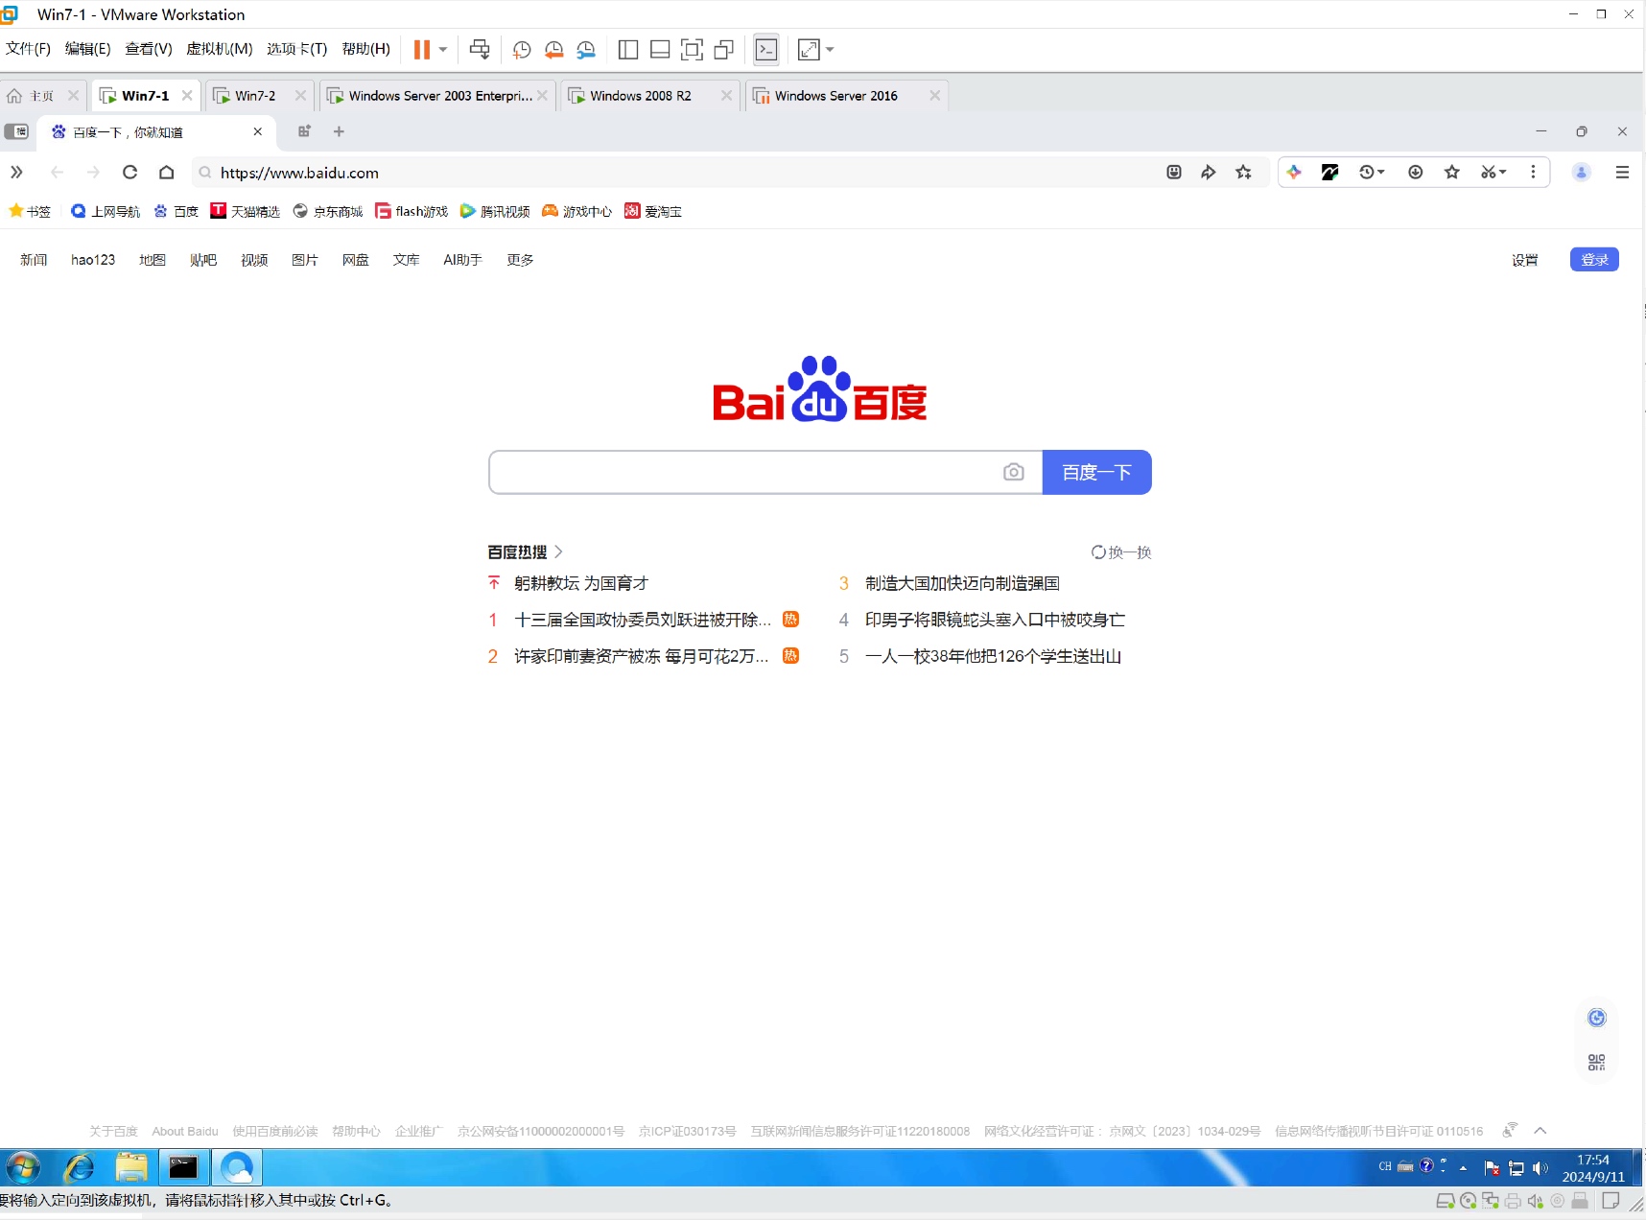Enter full screen mode icon in VMware toolbar

coord(692,50)
